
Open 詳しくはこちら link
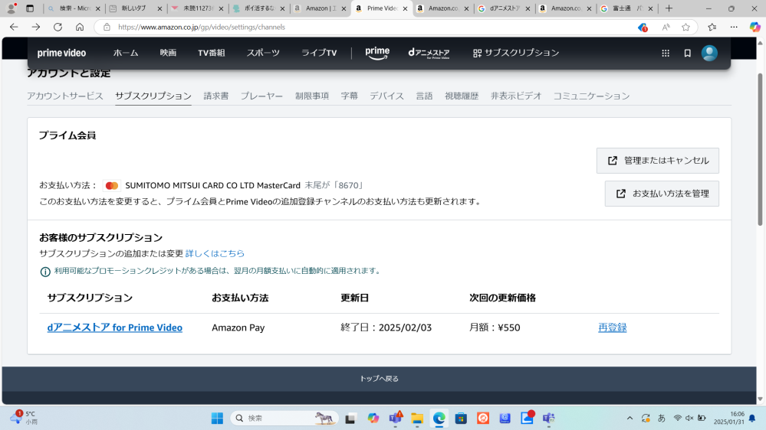[x=215, y=253]
